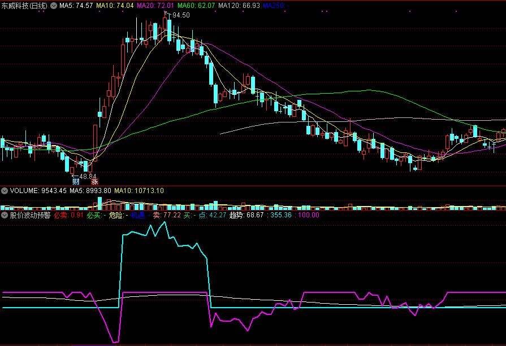
Task: Click the MA10: 74.04 label
Action: tap(115, 6)
